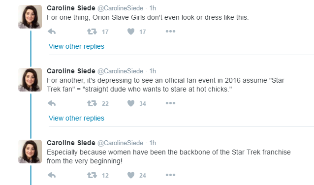Like the Orion Slave Girls tweet

pyautogui.click(x=131, y=31)
